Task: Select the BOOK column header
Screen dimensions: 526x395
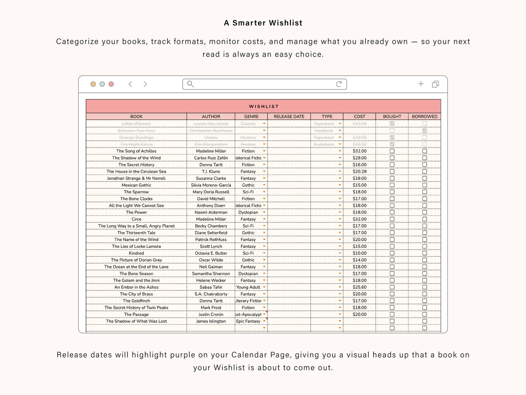Action: (137, 116)
